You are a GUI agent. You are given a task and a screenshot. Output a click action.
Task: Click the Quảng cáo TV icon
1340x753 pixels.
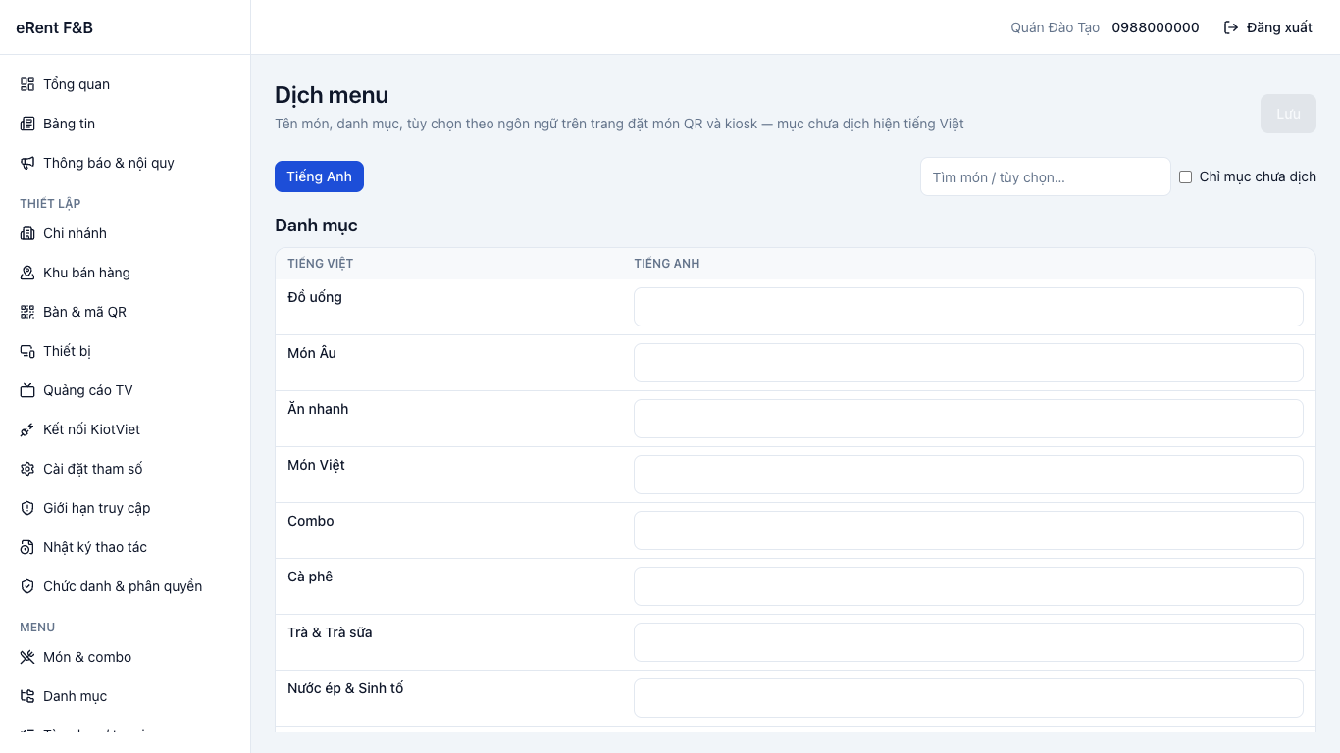(27, 390)
